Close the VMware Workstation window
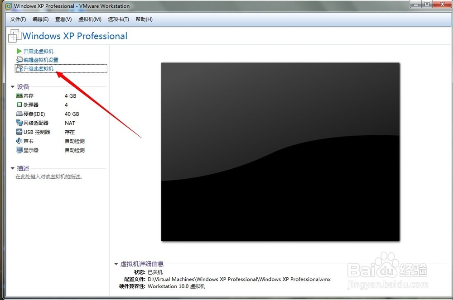Screen dimensions: 453x300 click(442, 5)
